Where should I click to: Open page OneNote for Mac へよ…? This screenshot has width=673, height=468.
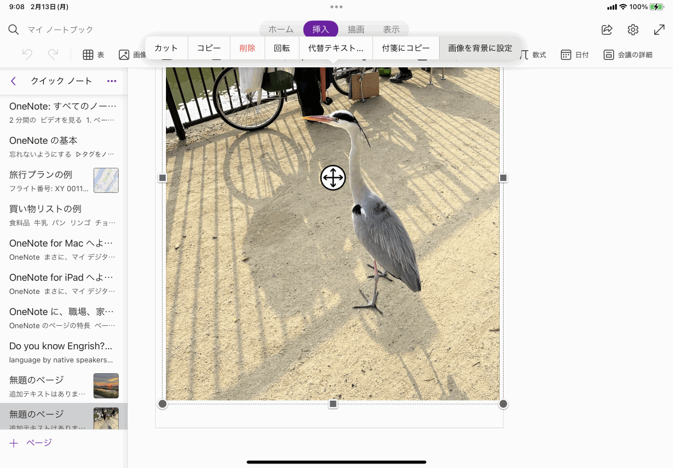[63, 249]
